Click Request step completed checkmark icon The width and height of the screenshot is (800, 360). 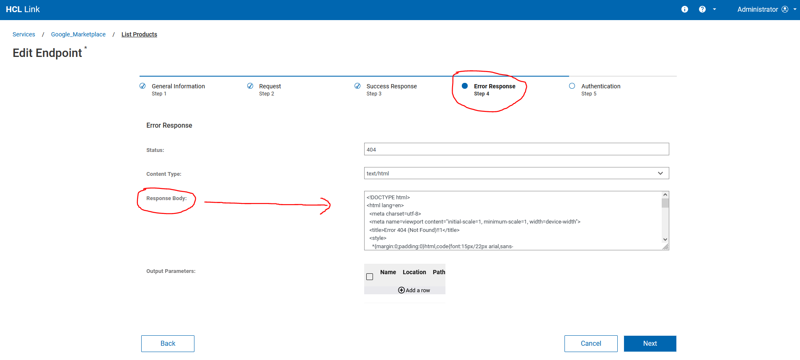coord(250,86)
